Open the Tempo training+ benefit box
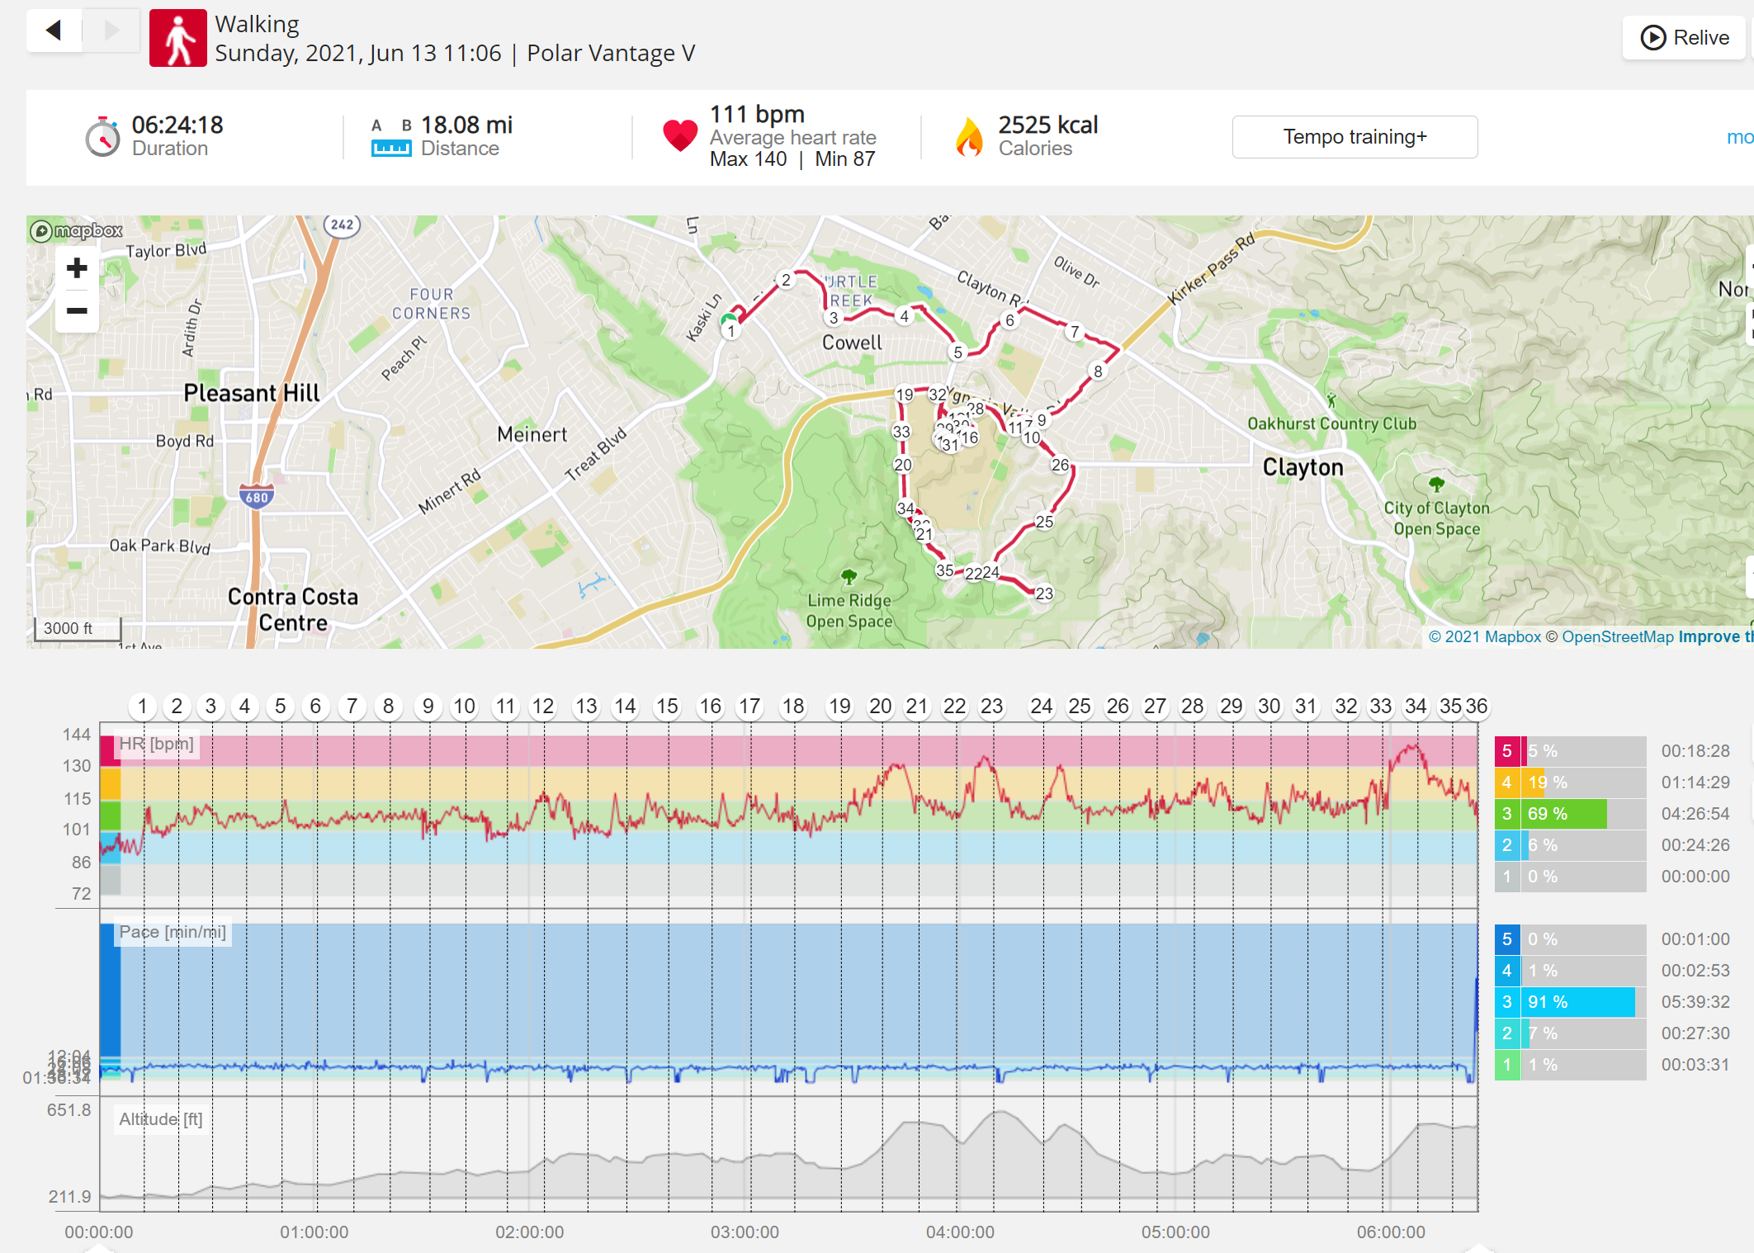 [1355, 137]
